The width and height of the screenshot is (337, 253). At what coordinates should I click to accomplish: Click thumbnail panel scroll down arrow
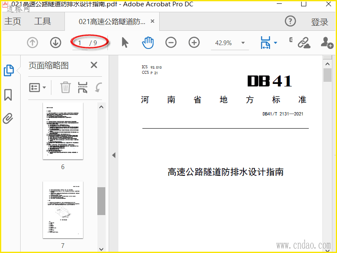(x=101, y=249)
